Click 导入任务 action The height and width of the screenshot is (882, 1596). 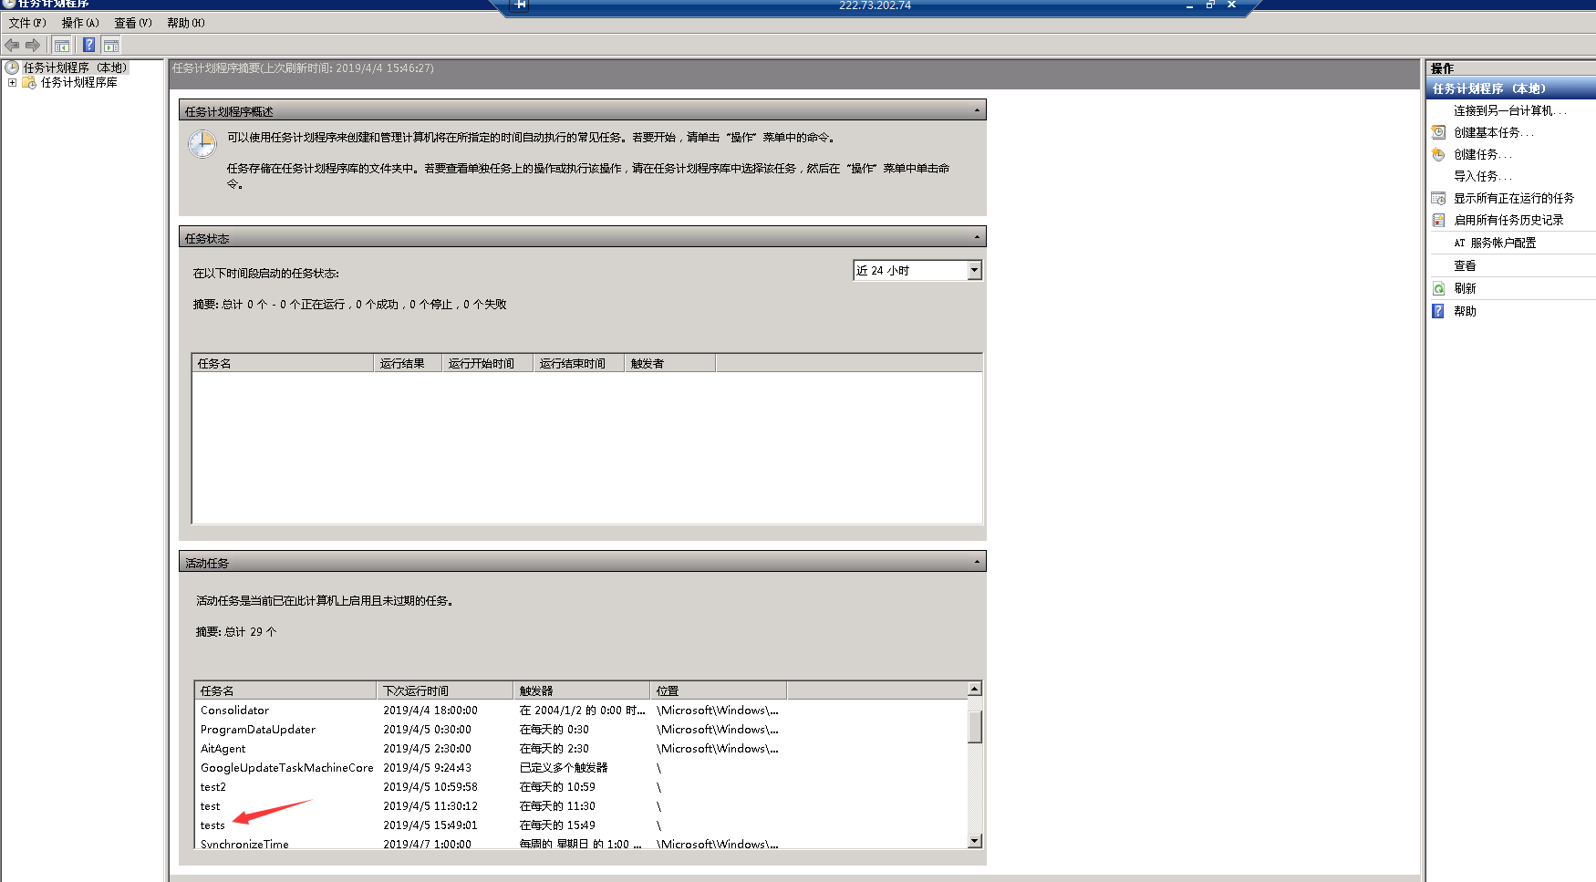[x=1483, y=176]
